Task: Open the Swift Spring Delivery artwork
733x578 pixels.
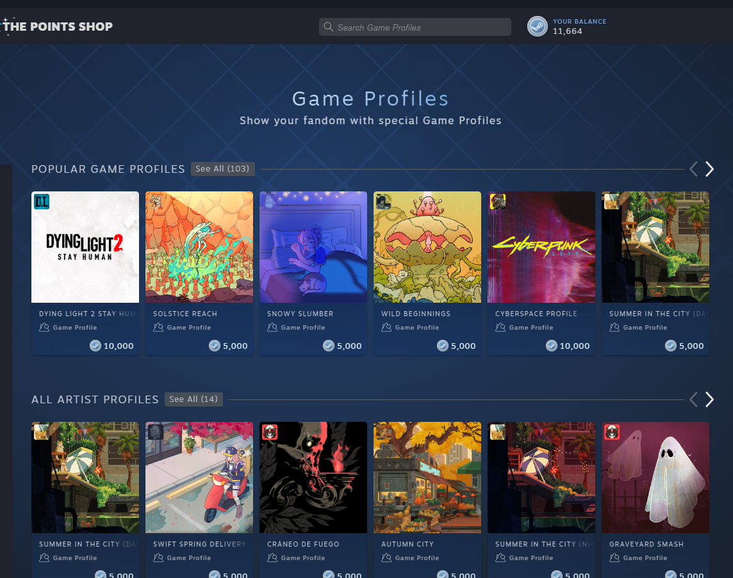Action: tap(199, 478)
